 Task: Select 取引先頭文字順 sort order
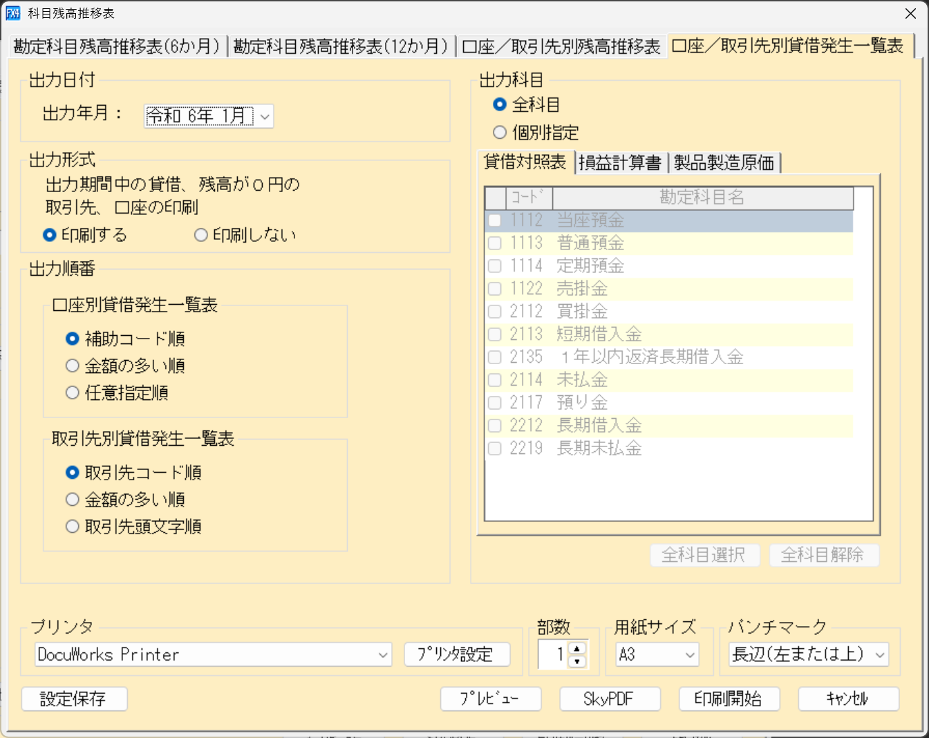73,527
